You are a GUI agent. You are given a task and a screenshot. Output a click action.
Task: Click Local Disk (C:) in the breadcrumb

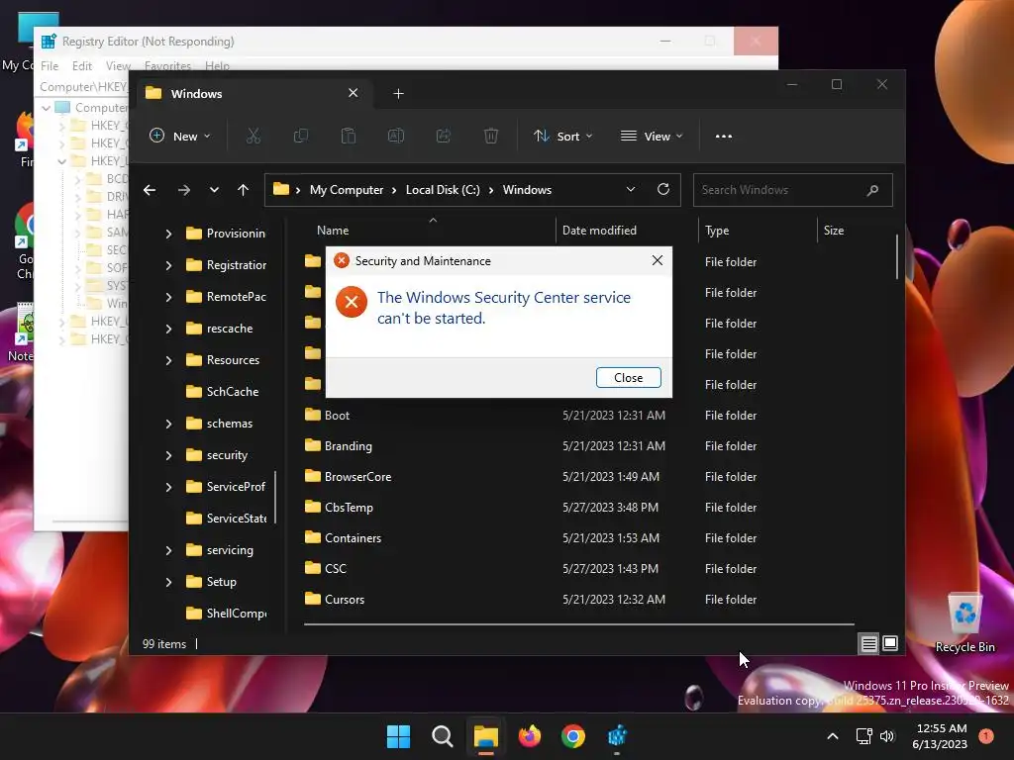tap(443, 190)
